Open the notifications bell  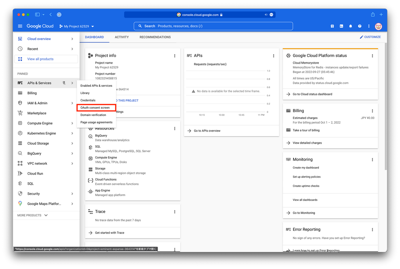tap(350, 26)
